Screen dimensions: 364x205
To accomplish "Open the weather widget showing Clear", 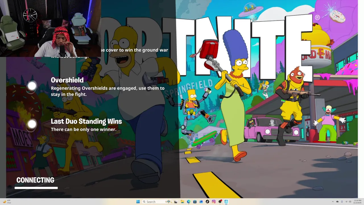I will point(7,202).
